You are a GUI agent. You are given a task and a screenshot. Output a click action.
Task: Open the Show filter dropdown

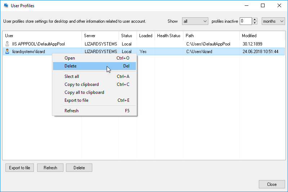tap(195, 21)
